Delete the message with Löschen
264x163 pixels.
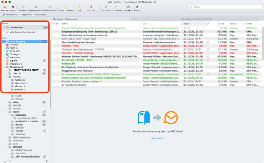click(91, 8)
